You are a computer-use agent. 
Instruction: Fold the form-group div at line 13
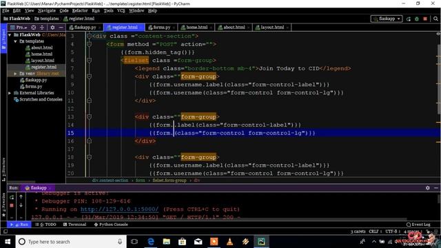pyautogui.click(x=89, y=116)
